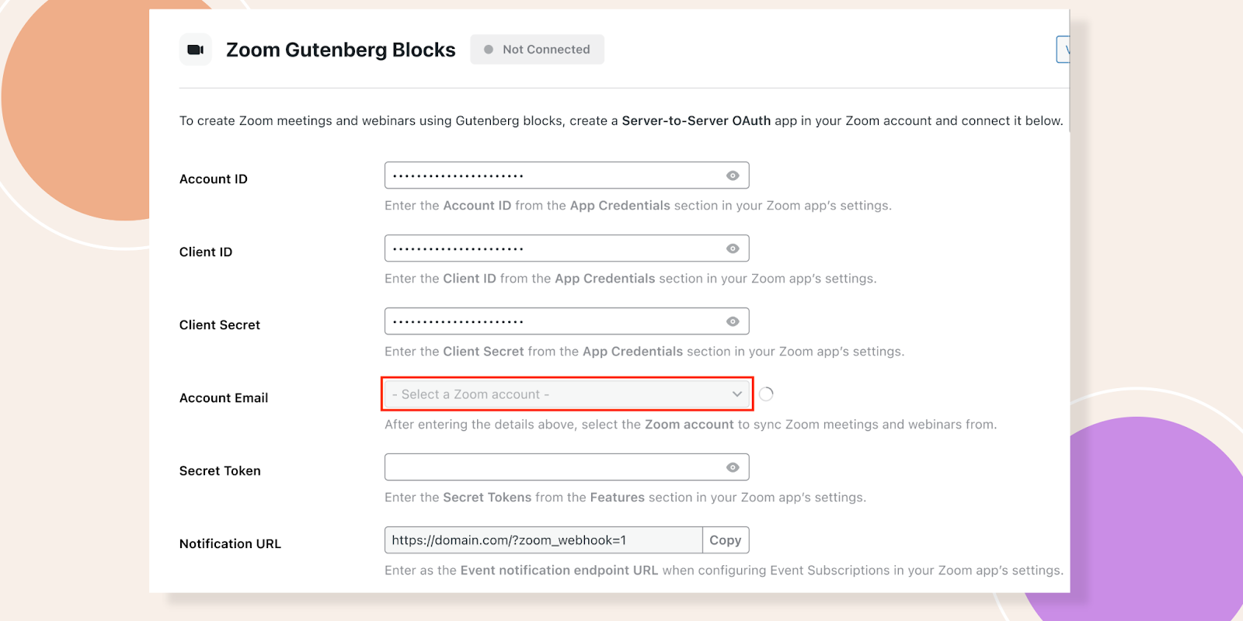
Task: Click the Secret Token label
Action: pos(220,470)
